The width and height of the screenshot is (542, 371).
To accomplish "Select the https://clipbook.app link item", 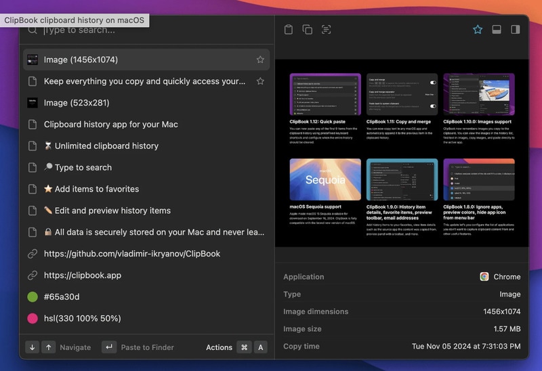I will 83,276.
